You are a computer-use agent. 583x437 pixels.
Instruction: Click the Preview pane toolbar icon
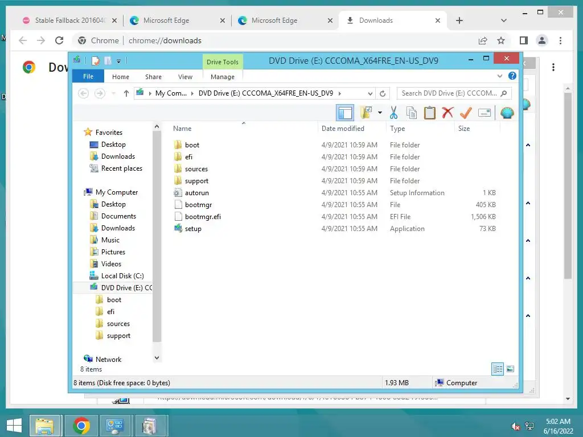tap(344, 113)
